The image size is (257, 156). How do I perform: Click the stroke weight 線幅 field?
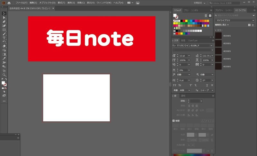pyautogui.click(x=195, y=101)
